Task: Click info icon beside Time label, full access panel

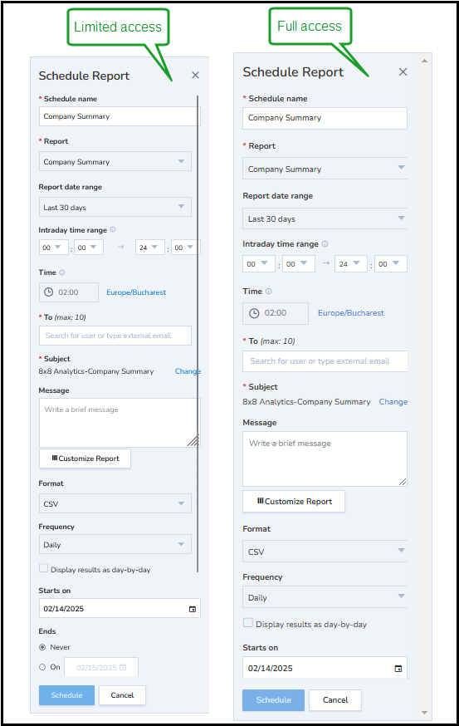Action: pyautogui.click(x=268, y=292)
